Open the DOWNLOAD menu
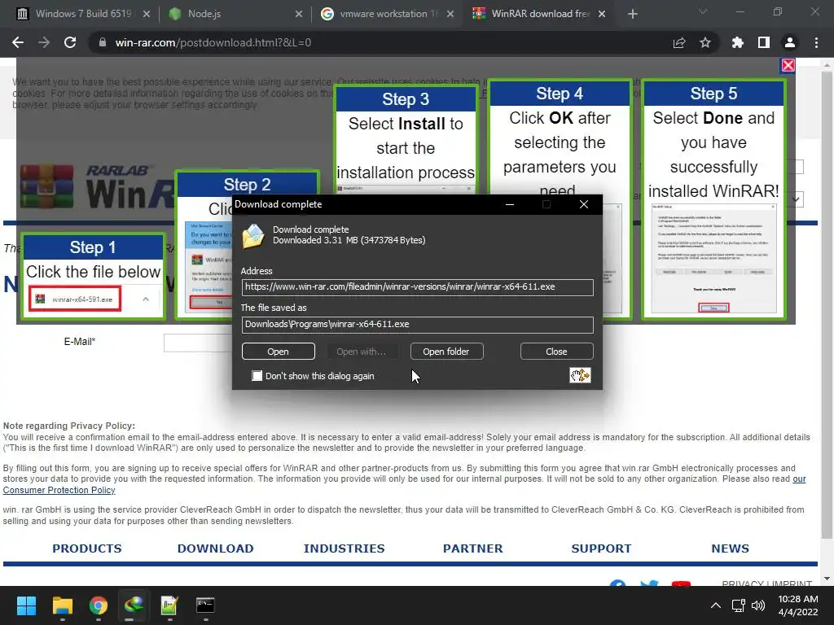 215,549
